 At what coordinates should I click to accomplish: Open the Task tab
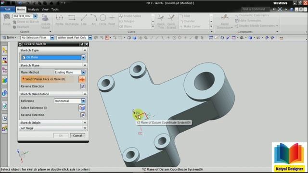tap(8, 9)
